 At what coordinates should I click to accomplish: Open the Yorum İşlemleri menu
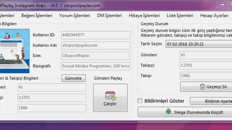coord(75,15)
